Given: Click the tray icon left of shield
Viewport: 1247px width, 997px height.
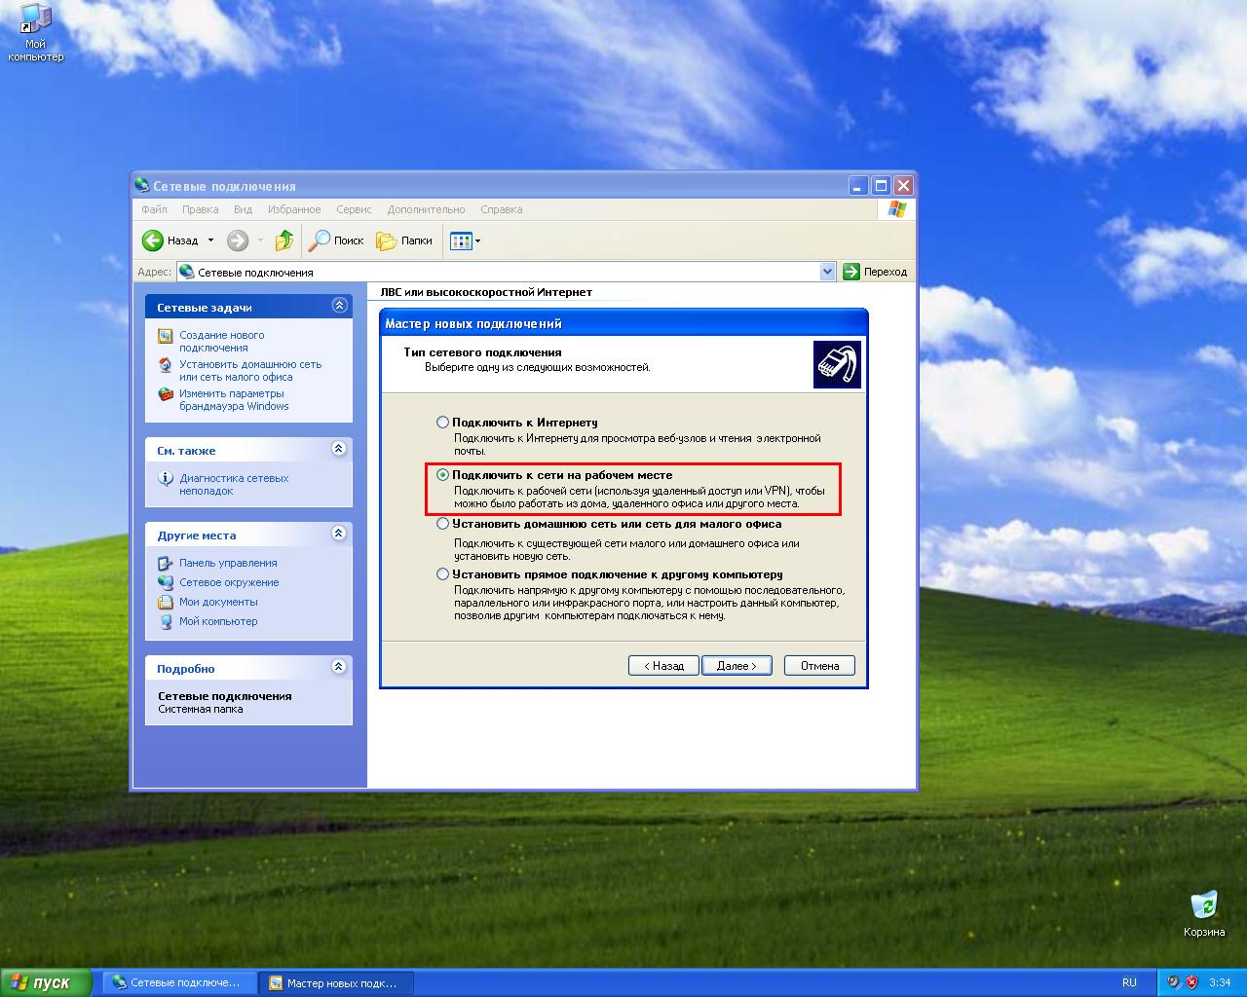Looking at the screenshot, I should (1174, 982).
